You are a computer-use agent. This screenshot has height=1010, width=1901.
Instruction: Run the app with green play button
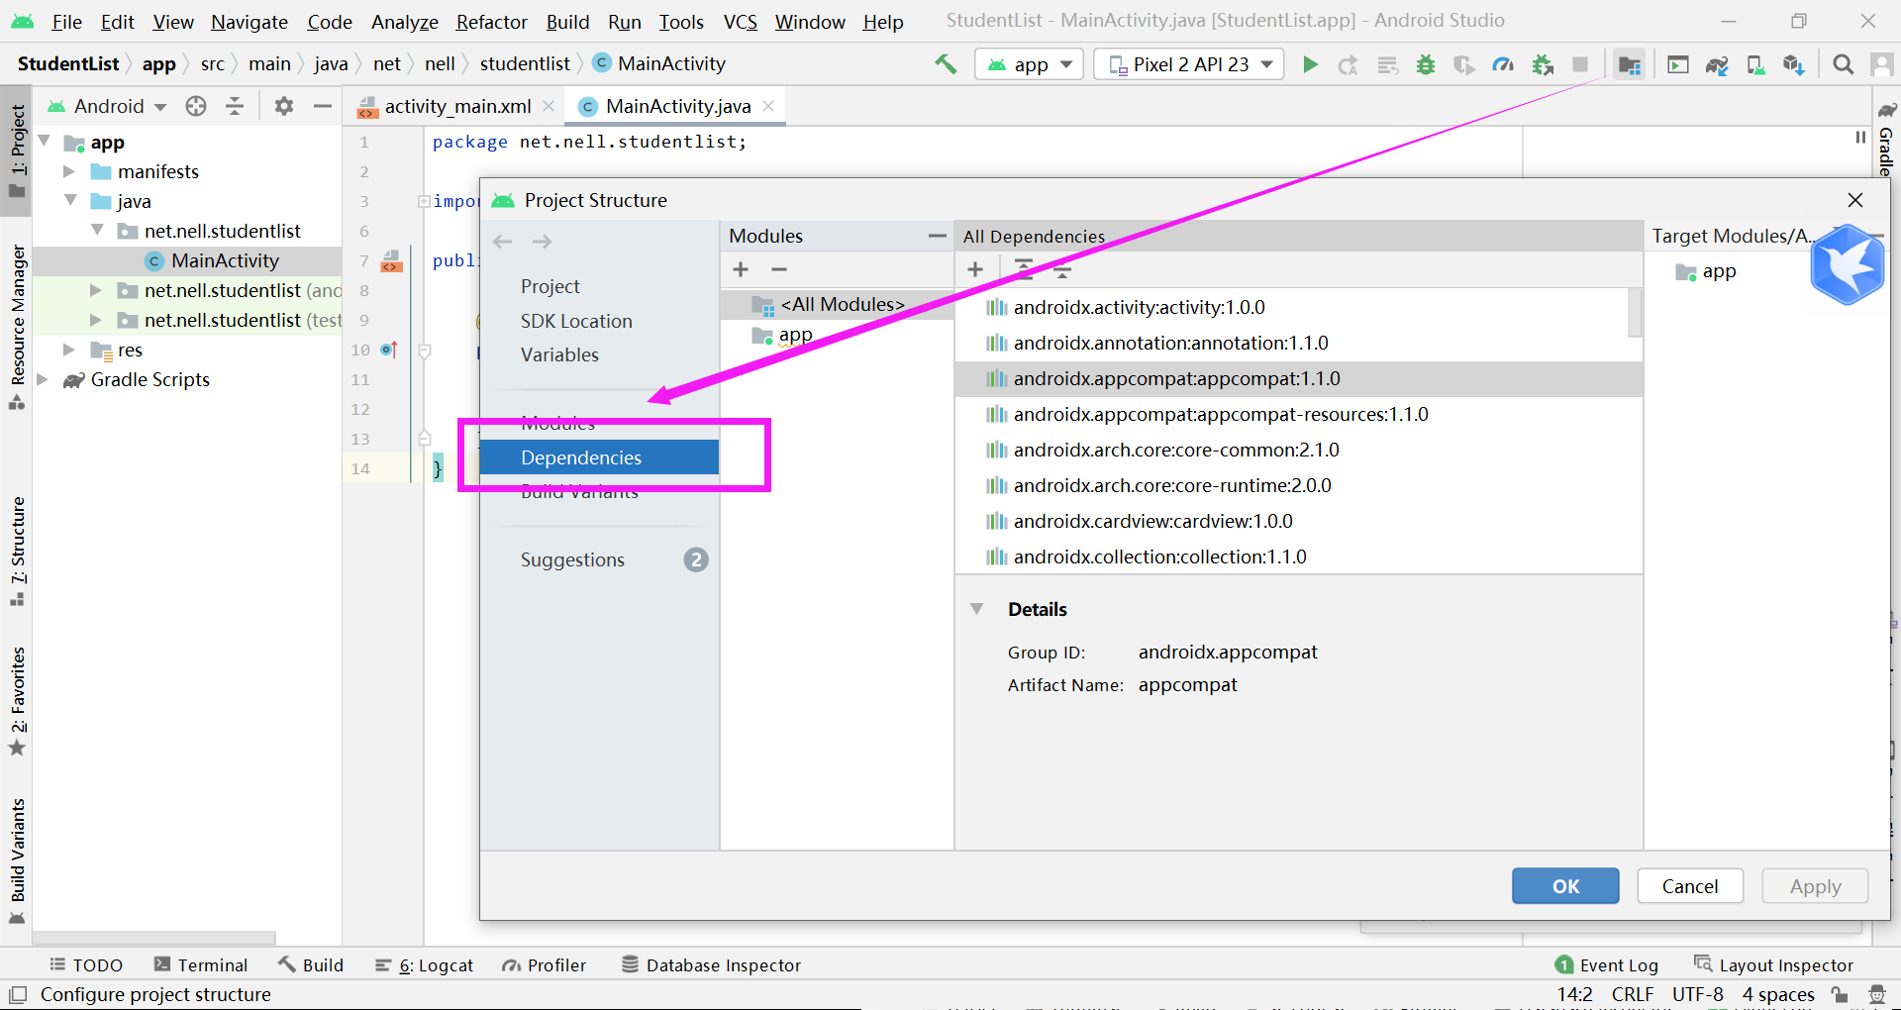(1310, 64)
